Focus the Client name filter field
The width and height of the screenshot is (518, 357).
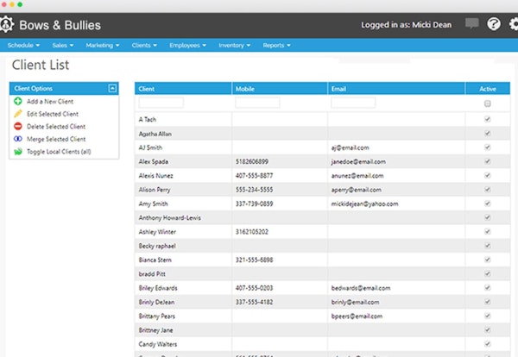coord(161,103)
